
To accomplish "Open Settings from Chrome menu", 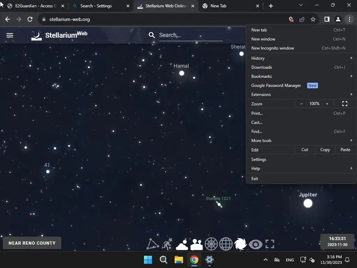I will point(301,159).
